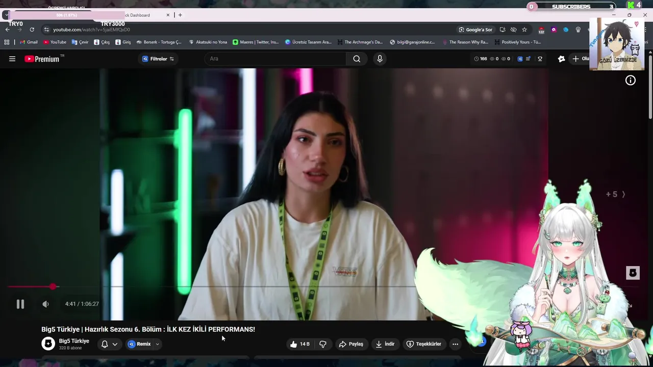The height and width of the screenshot is (367, 653).
Task: Open Big5 Türkiye channel avatar
Action: pyautogui.click(x=48, y=344)
